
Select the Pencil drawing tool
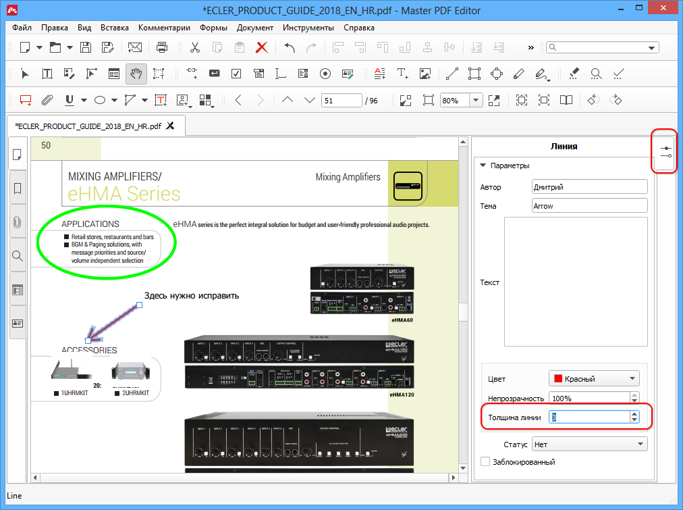(518, 74)
